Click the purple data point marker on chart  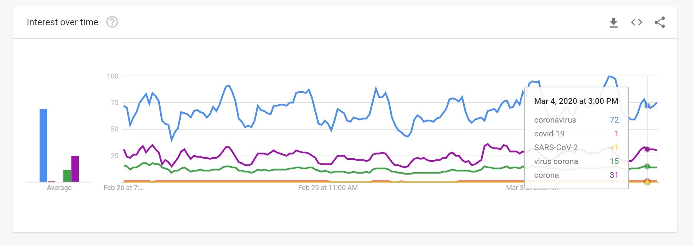(x=647, y=149)
